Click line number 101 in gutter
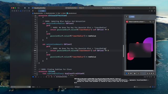Viewport: 168px width, 94px height. pos(35,51)
